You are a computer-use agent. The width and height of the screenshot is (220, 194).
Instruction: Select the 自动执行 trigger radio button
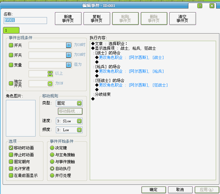52,168
